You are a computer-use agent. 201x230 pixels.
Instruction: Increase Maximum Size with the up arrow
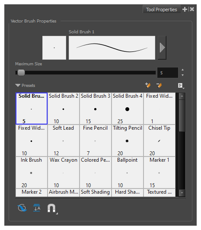182,70
